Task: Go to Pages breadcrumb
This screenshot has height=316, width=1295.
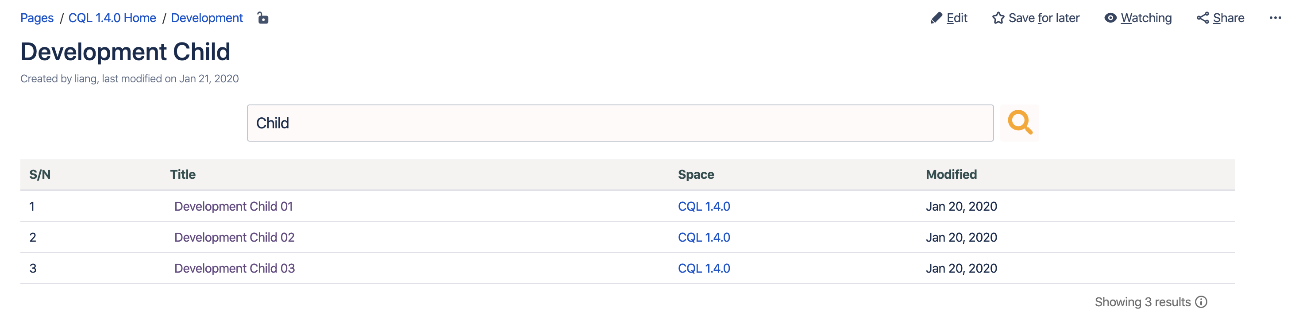Action: click(x=37, y=18)
